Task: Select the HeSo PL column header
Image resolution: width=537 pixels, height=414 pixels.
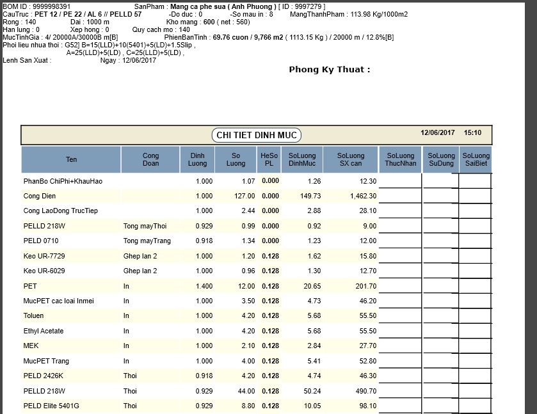Action: (x=269, y=160)
